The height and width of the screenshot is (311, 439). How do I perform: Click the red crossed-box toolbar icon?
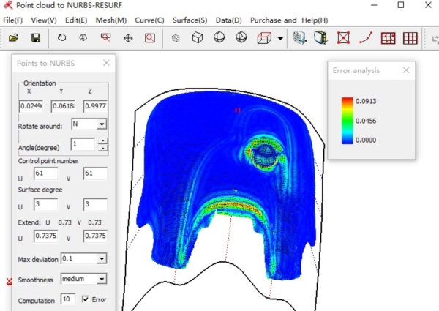click(x=344, y=37)
